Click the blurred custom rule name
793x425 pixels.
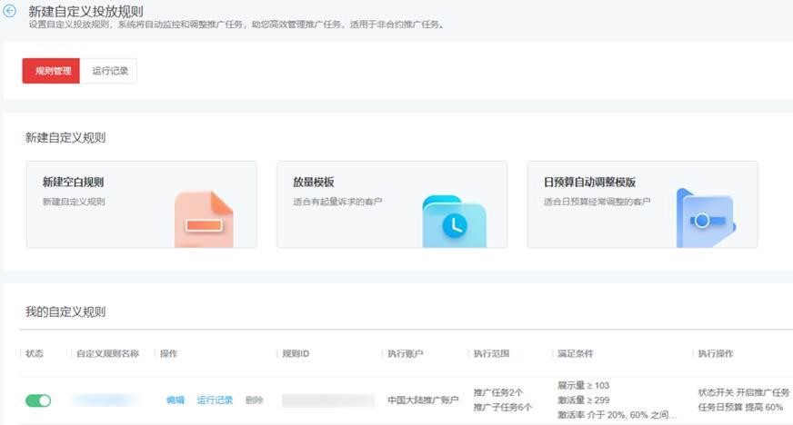105,400
